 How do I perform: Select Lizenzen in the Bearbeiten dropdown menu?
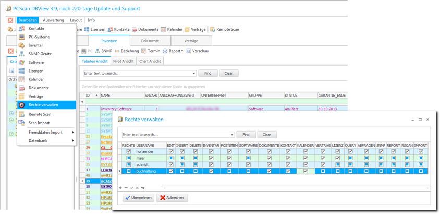point(46,71)
